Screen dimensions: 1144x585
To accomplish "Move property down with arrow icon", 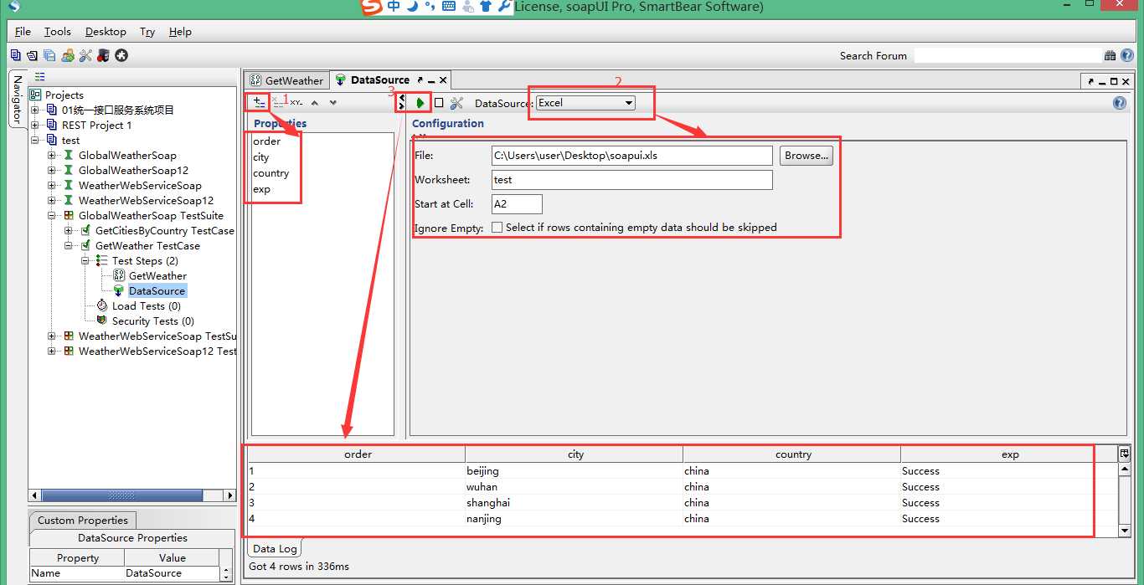I will 333,103.
